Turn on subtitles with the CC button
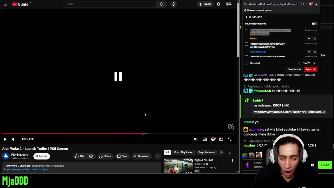Viewport: 334px width, 188px height. [x=205, y=139]
